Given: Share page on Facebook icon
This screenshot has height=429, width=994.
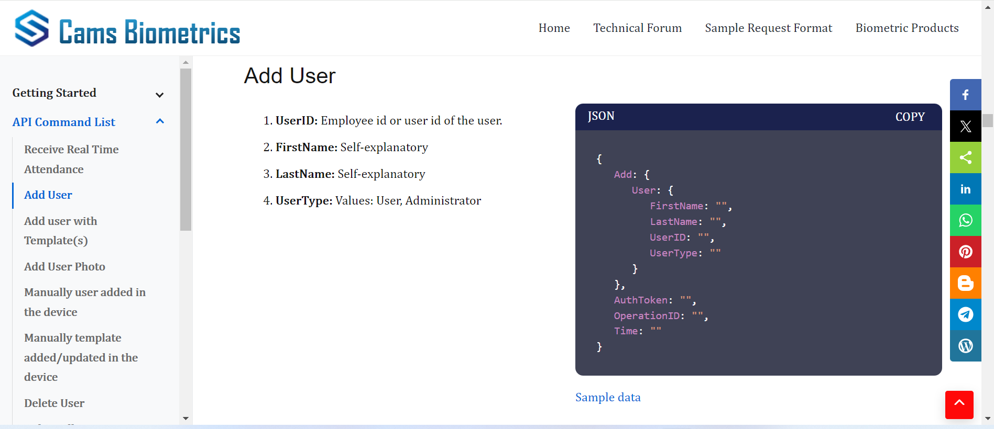Looking at the screenshot, I should [x=965, y=95].
